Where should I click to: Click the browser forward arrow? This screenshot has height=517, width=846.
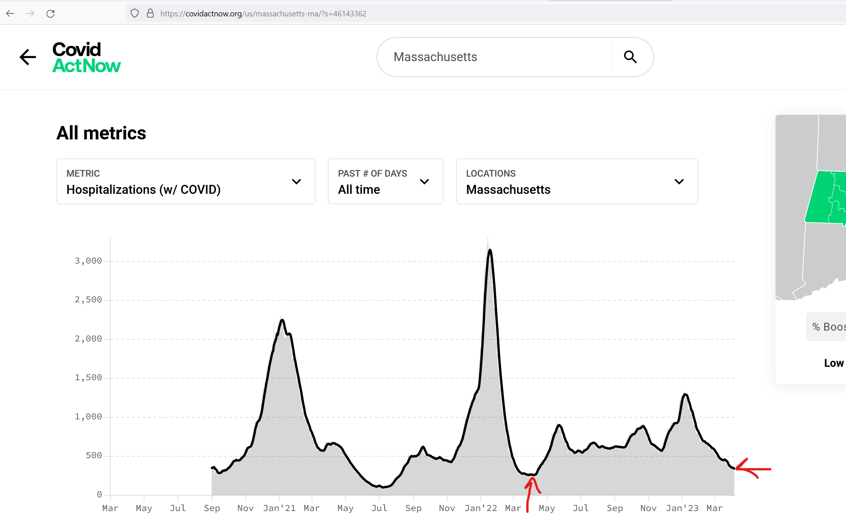(30, 14)
